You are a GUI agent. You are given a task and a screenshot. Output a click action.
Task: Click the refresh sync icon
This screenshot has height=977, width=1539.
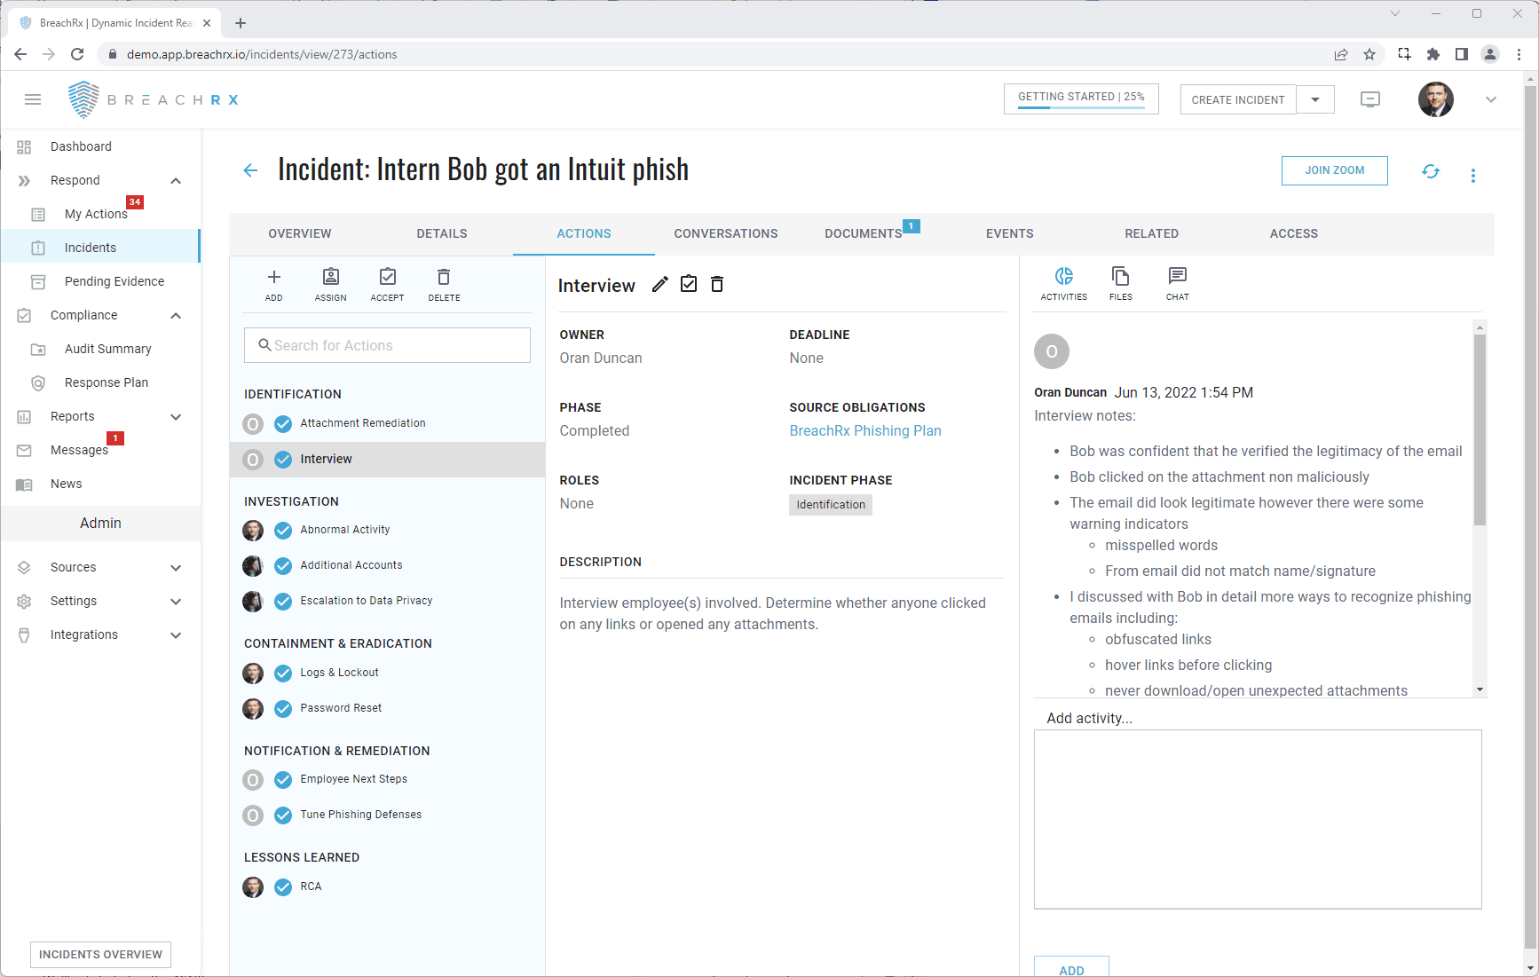[x=1430, y=172]
